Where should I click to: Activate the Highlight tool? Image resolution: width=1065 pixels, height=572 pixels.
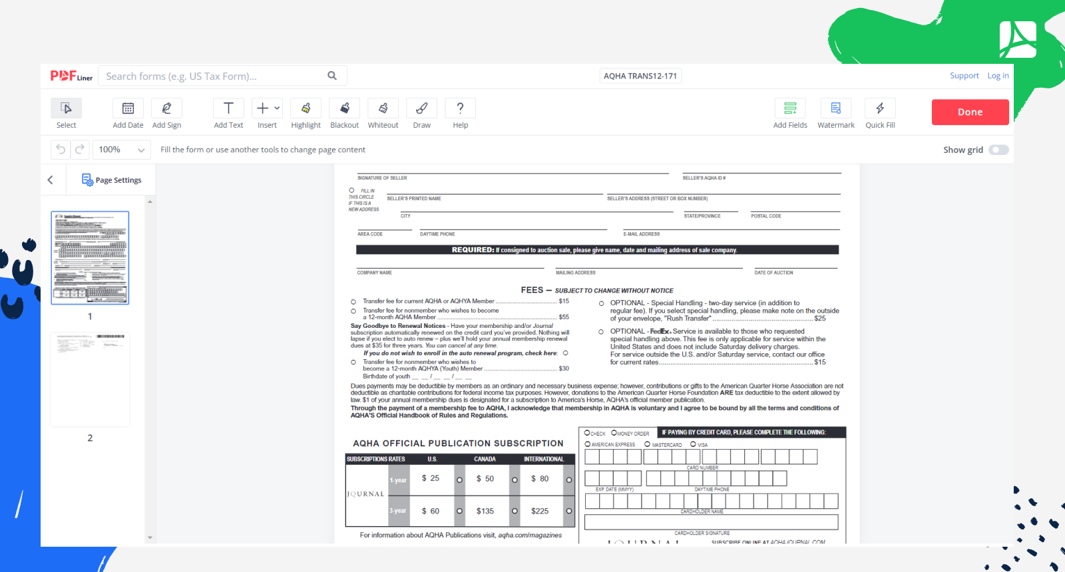tap(306, 108)
